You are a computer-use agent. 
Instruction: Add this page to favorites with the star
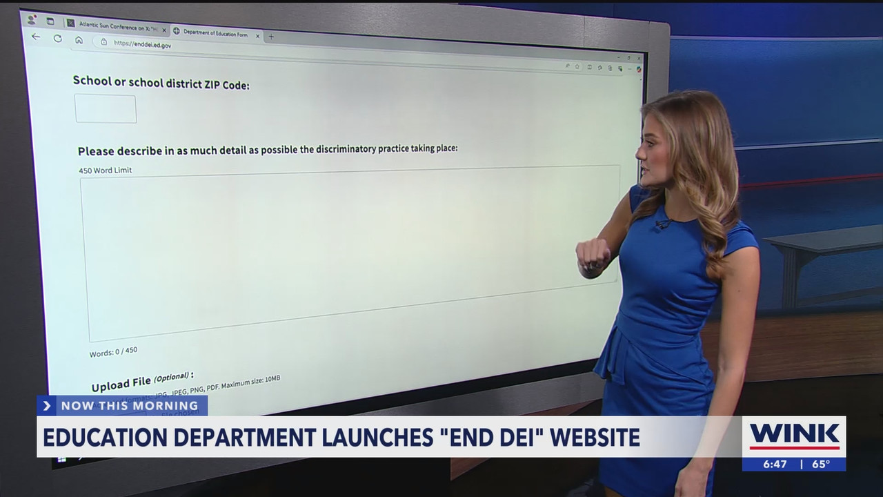(577, 66)
